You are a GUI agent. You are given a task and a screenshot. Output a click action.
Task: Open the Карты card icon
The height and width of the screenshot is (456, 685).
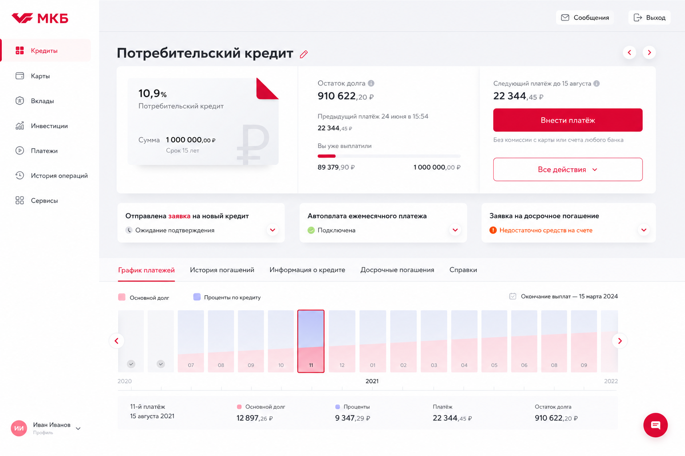pos(20,76)
